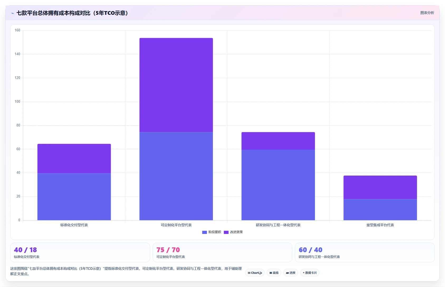This screenshot has height=287, width=445.
Task: Click the purple 改进效果 bar for 标准化交付型代表
Action: tap(74, 158)
